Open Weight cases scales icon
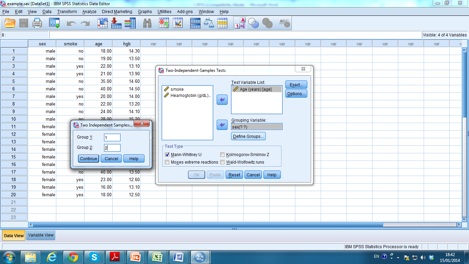Screen dimensions: 469x264 coord(209,23)
